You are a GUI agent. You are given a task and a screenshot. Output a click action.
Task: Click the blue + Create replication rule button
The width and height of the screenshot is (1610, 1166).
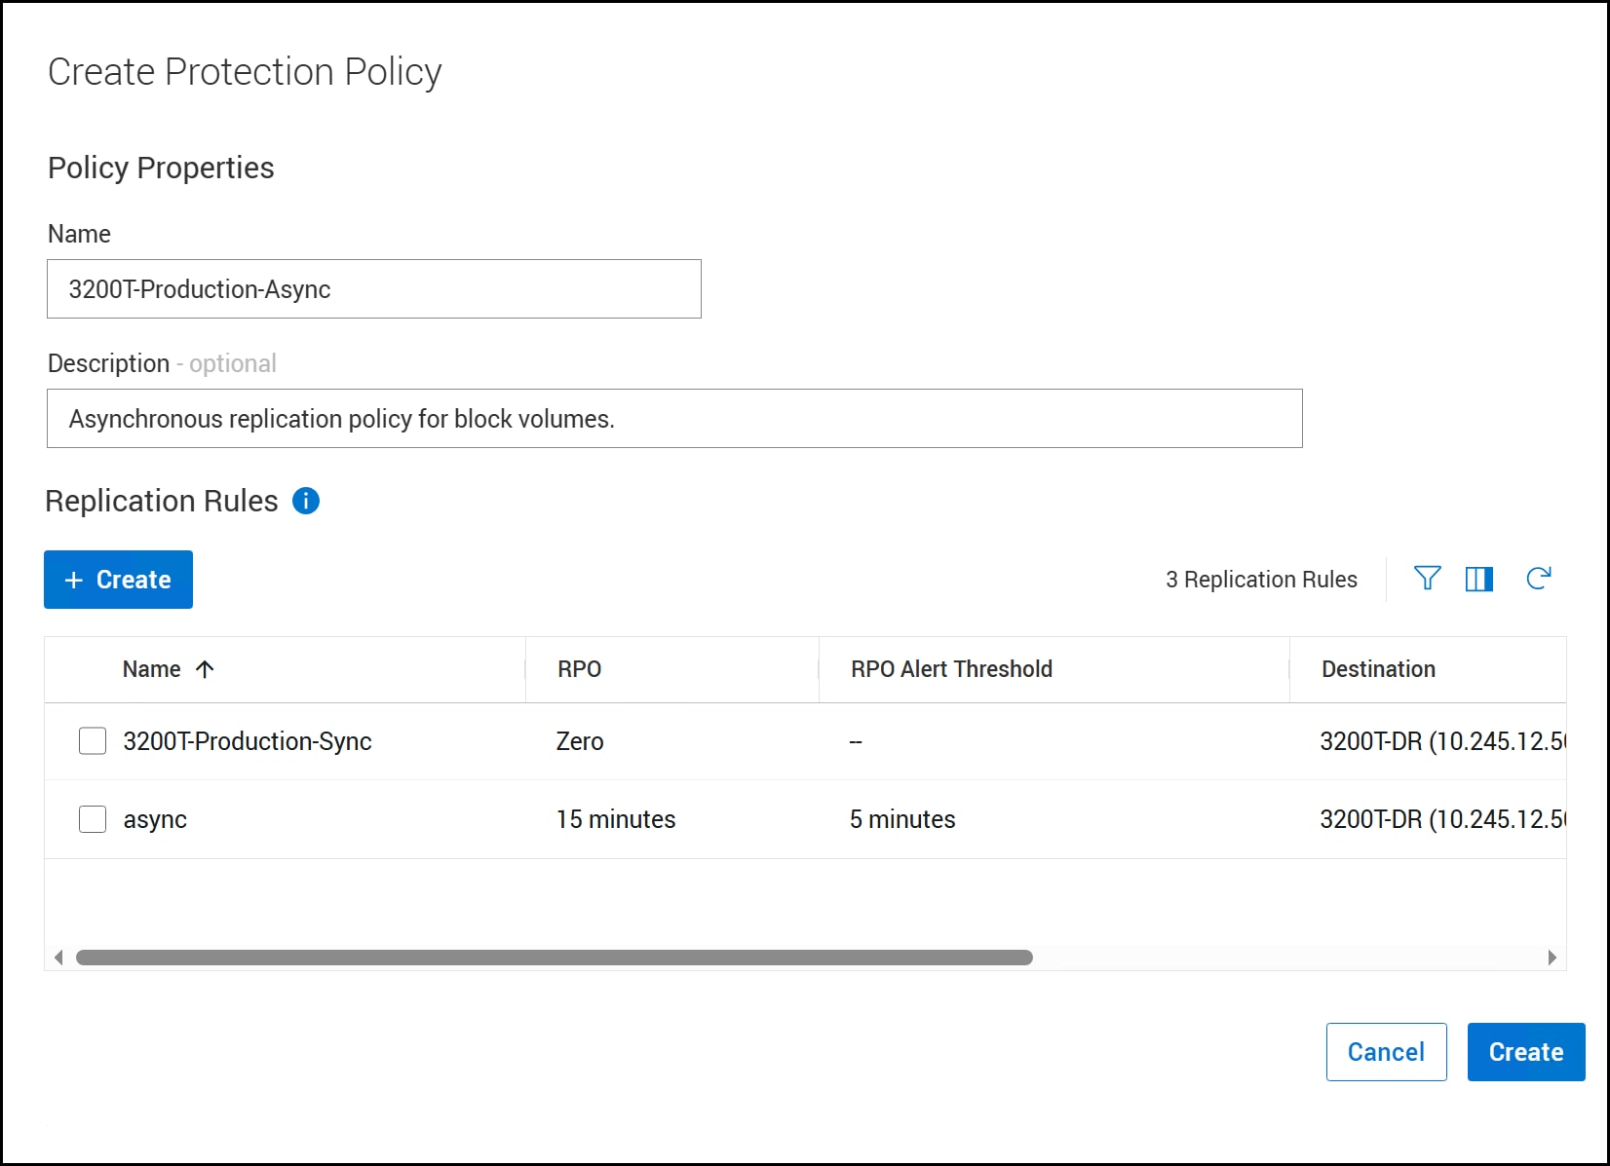point(118,580)
